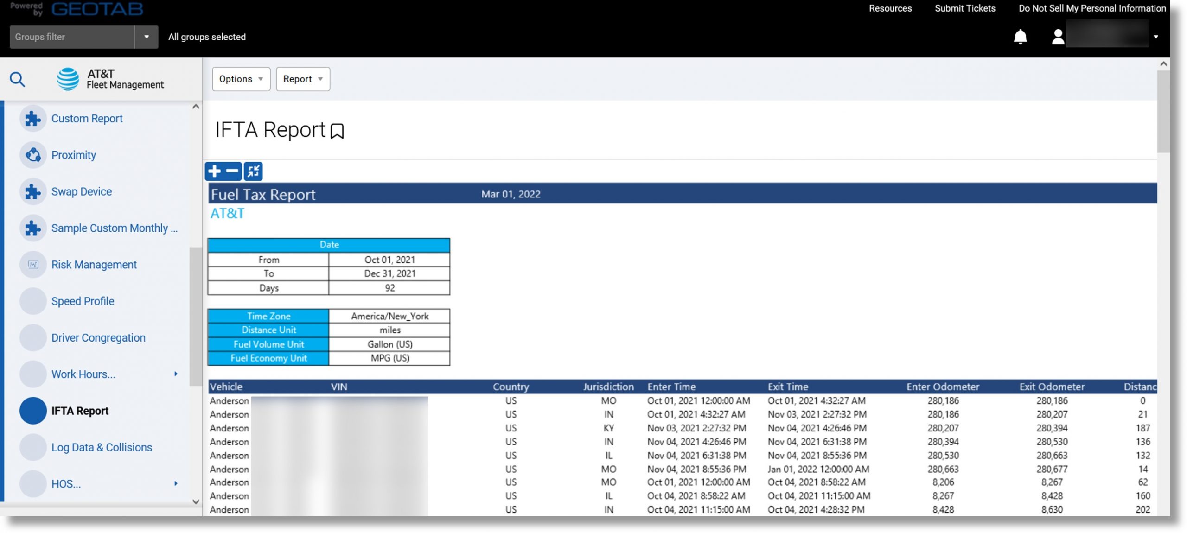Open Driver Congregation menu item
The width and height of the screenshot is (1187, 533).
point(98,338)
